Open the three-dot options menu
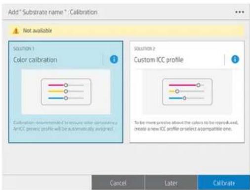This screenshot has width=250, height=190. click(240, 12)
